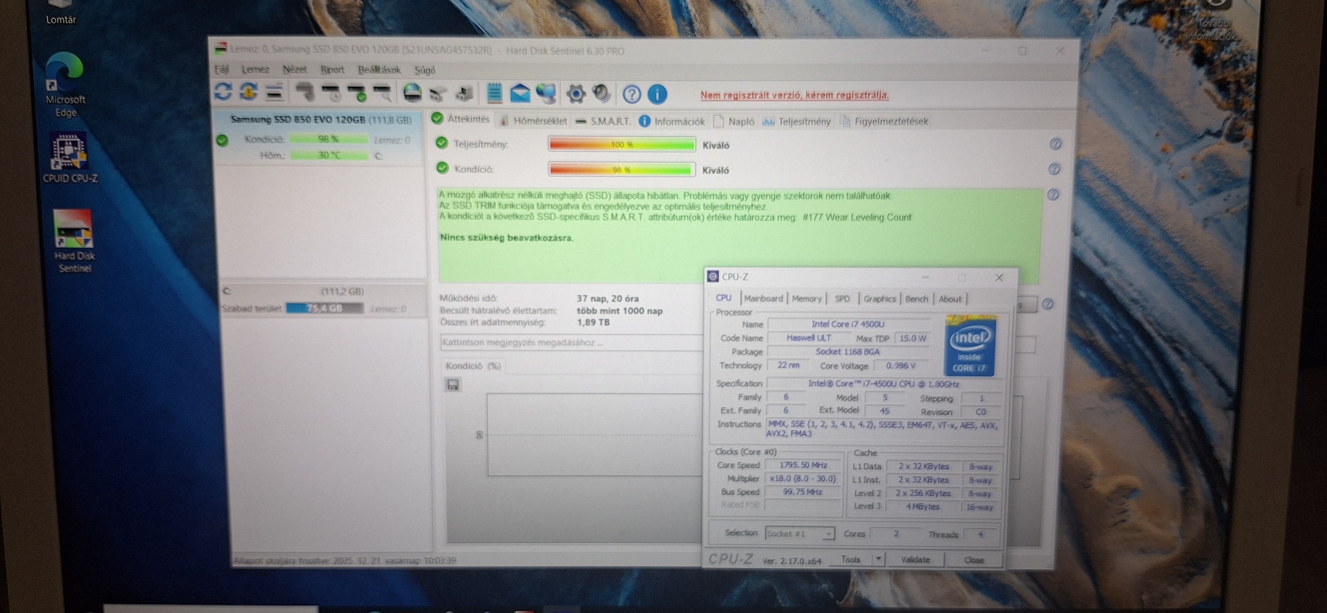Open the Lemez menu
Screen dimensions: 1327x613
255,69
